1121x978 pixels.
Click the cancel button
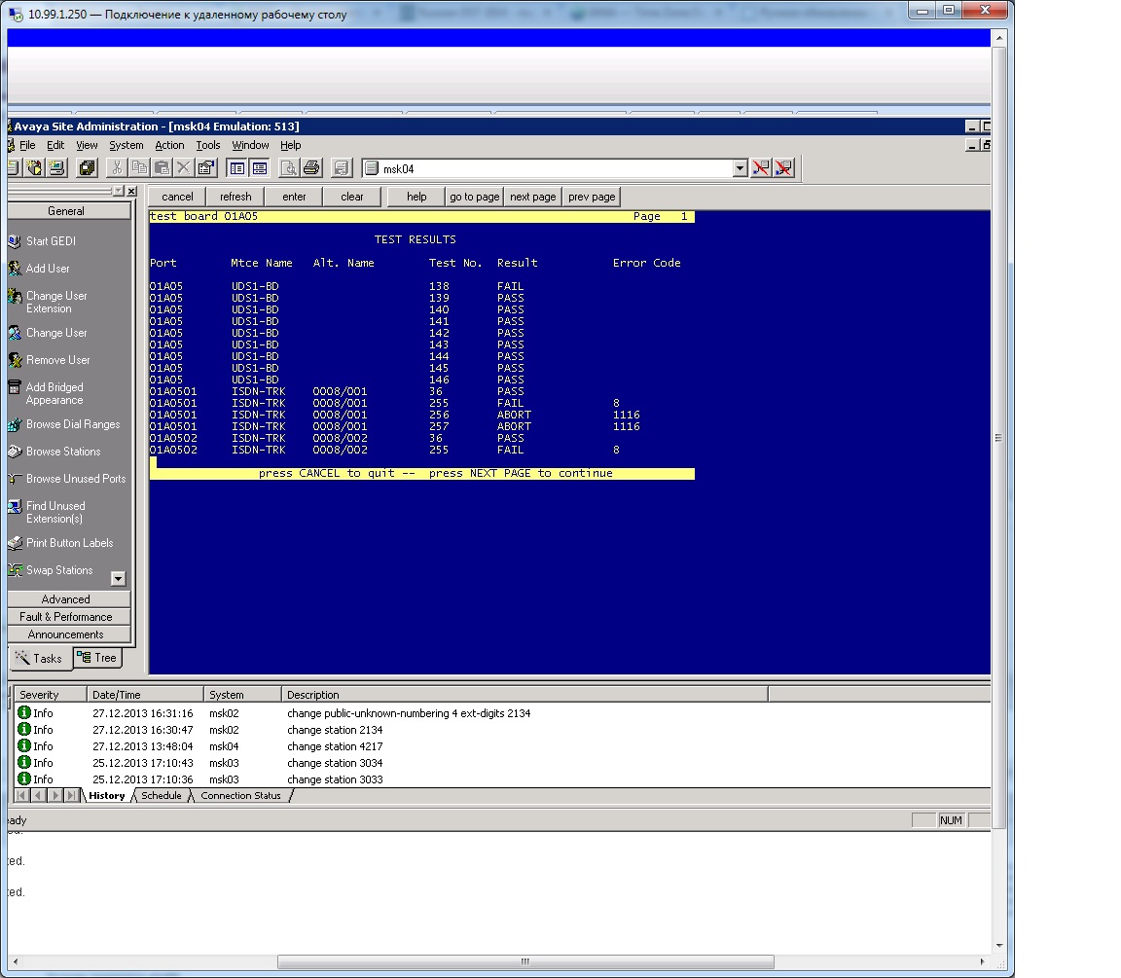177,197
